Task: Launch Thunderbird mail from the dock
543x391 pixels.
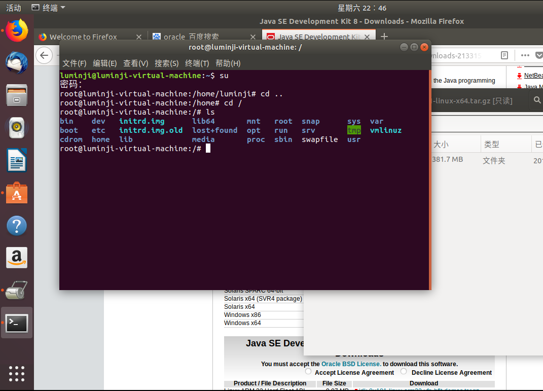Action: (x=17, y=62)
